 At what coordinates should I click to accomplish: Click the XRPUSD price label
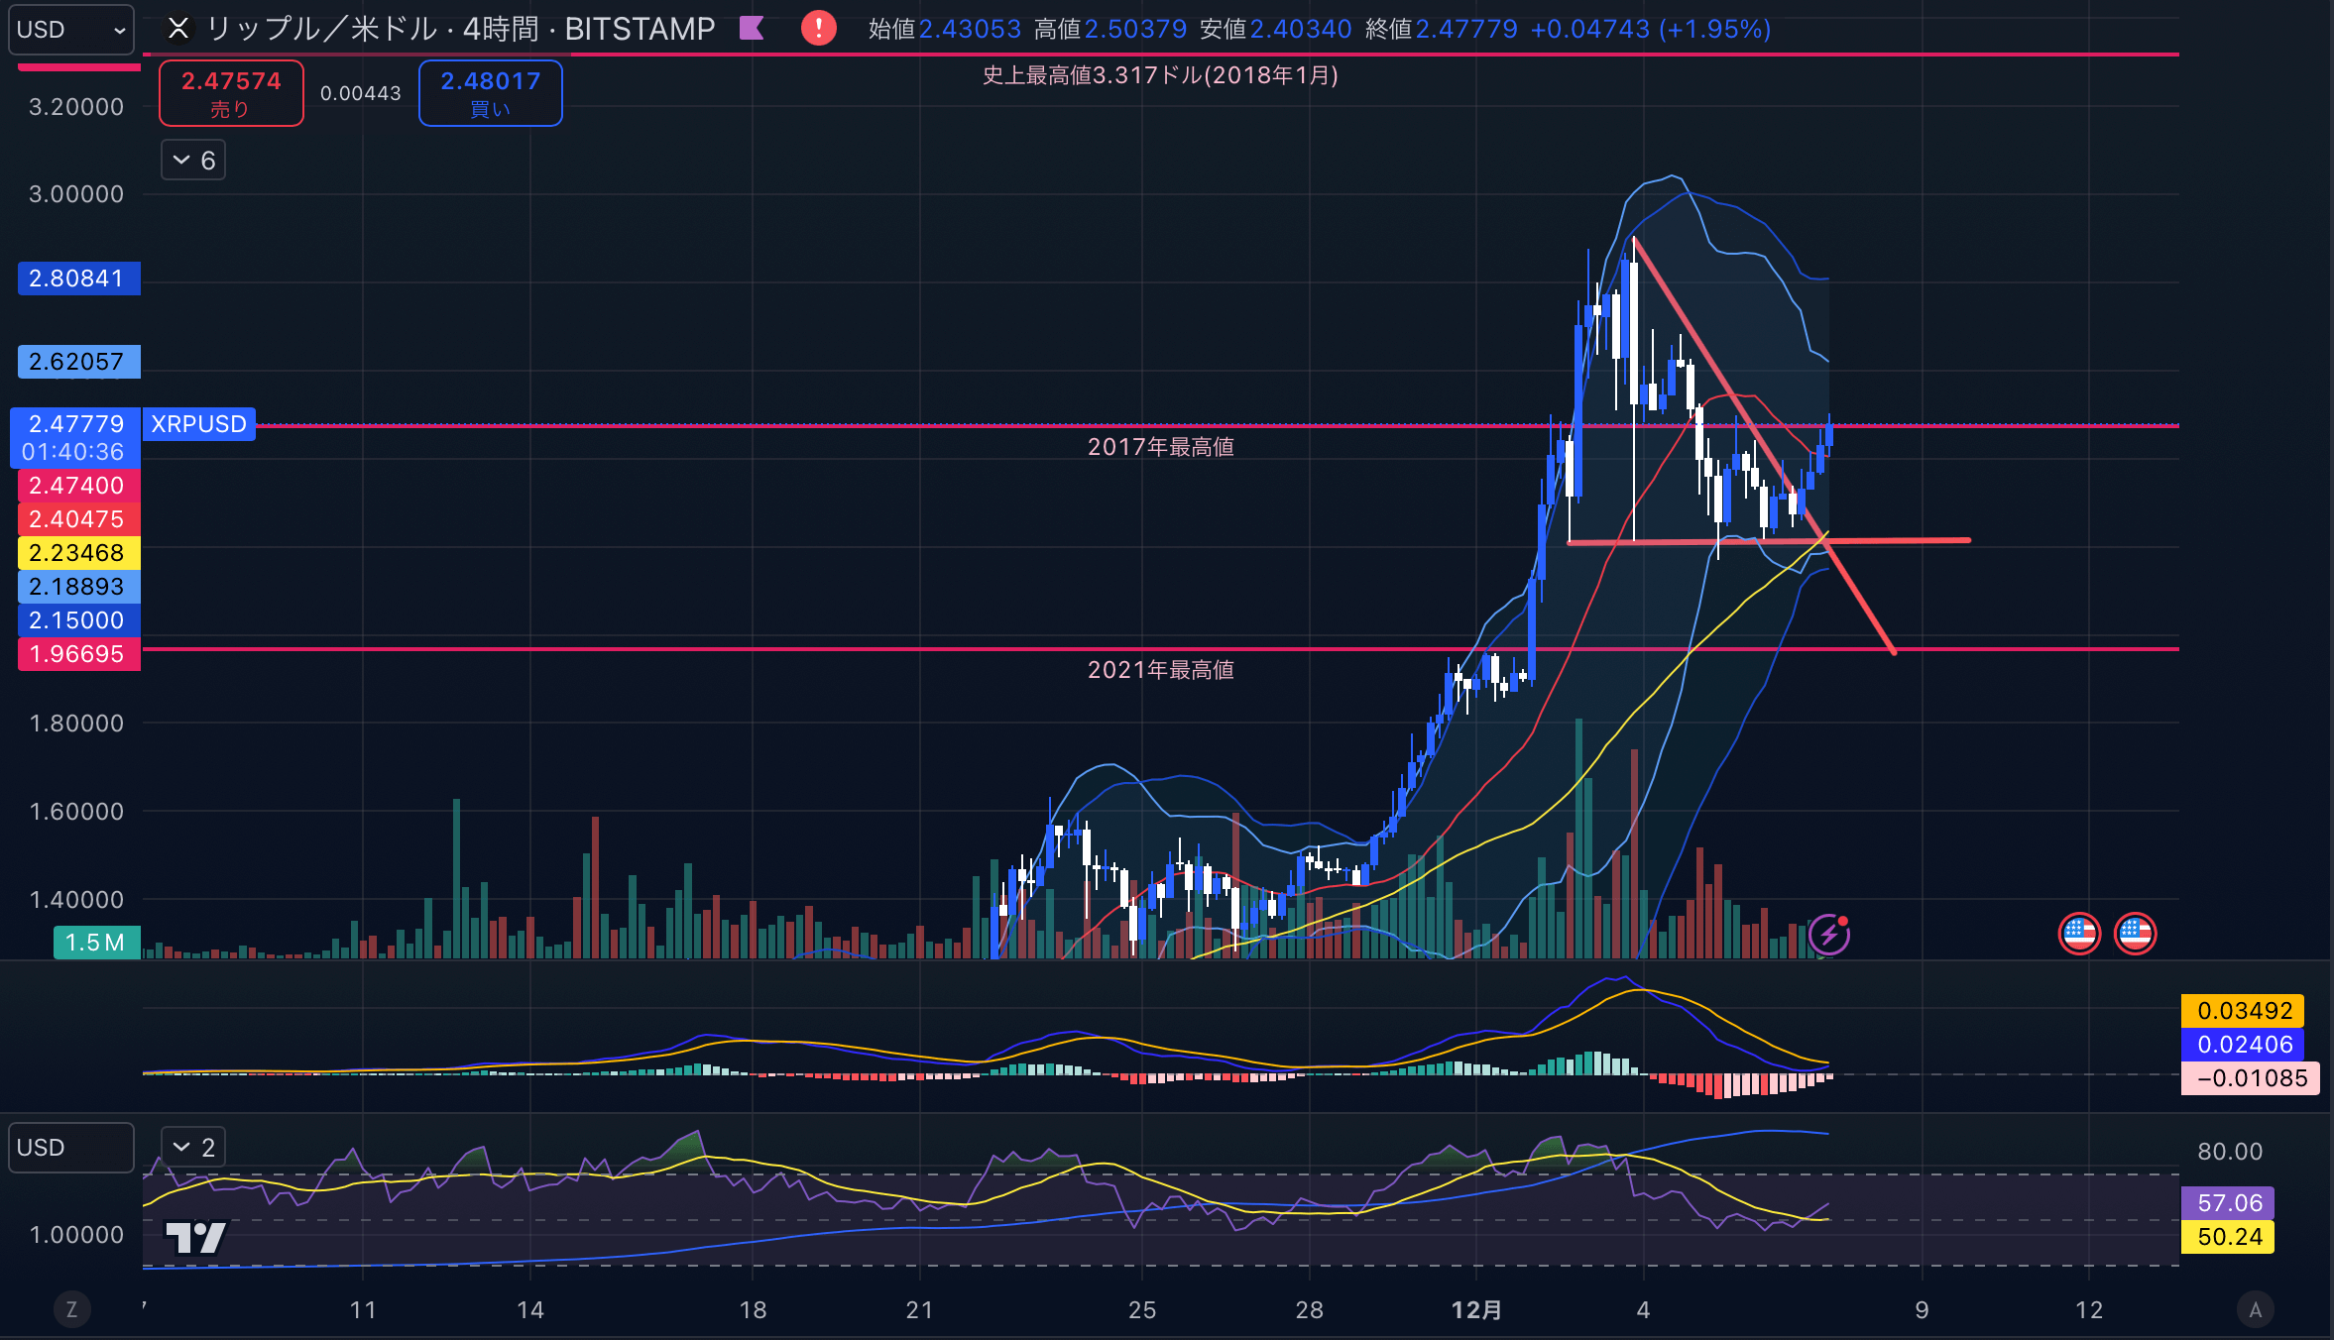pos(199,424)
